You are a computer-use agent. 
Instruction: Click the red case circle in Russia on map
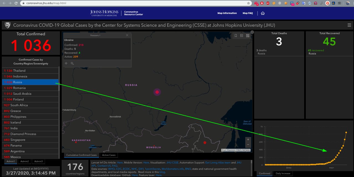coord(157,92)
